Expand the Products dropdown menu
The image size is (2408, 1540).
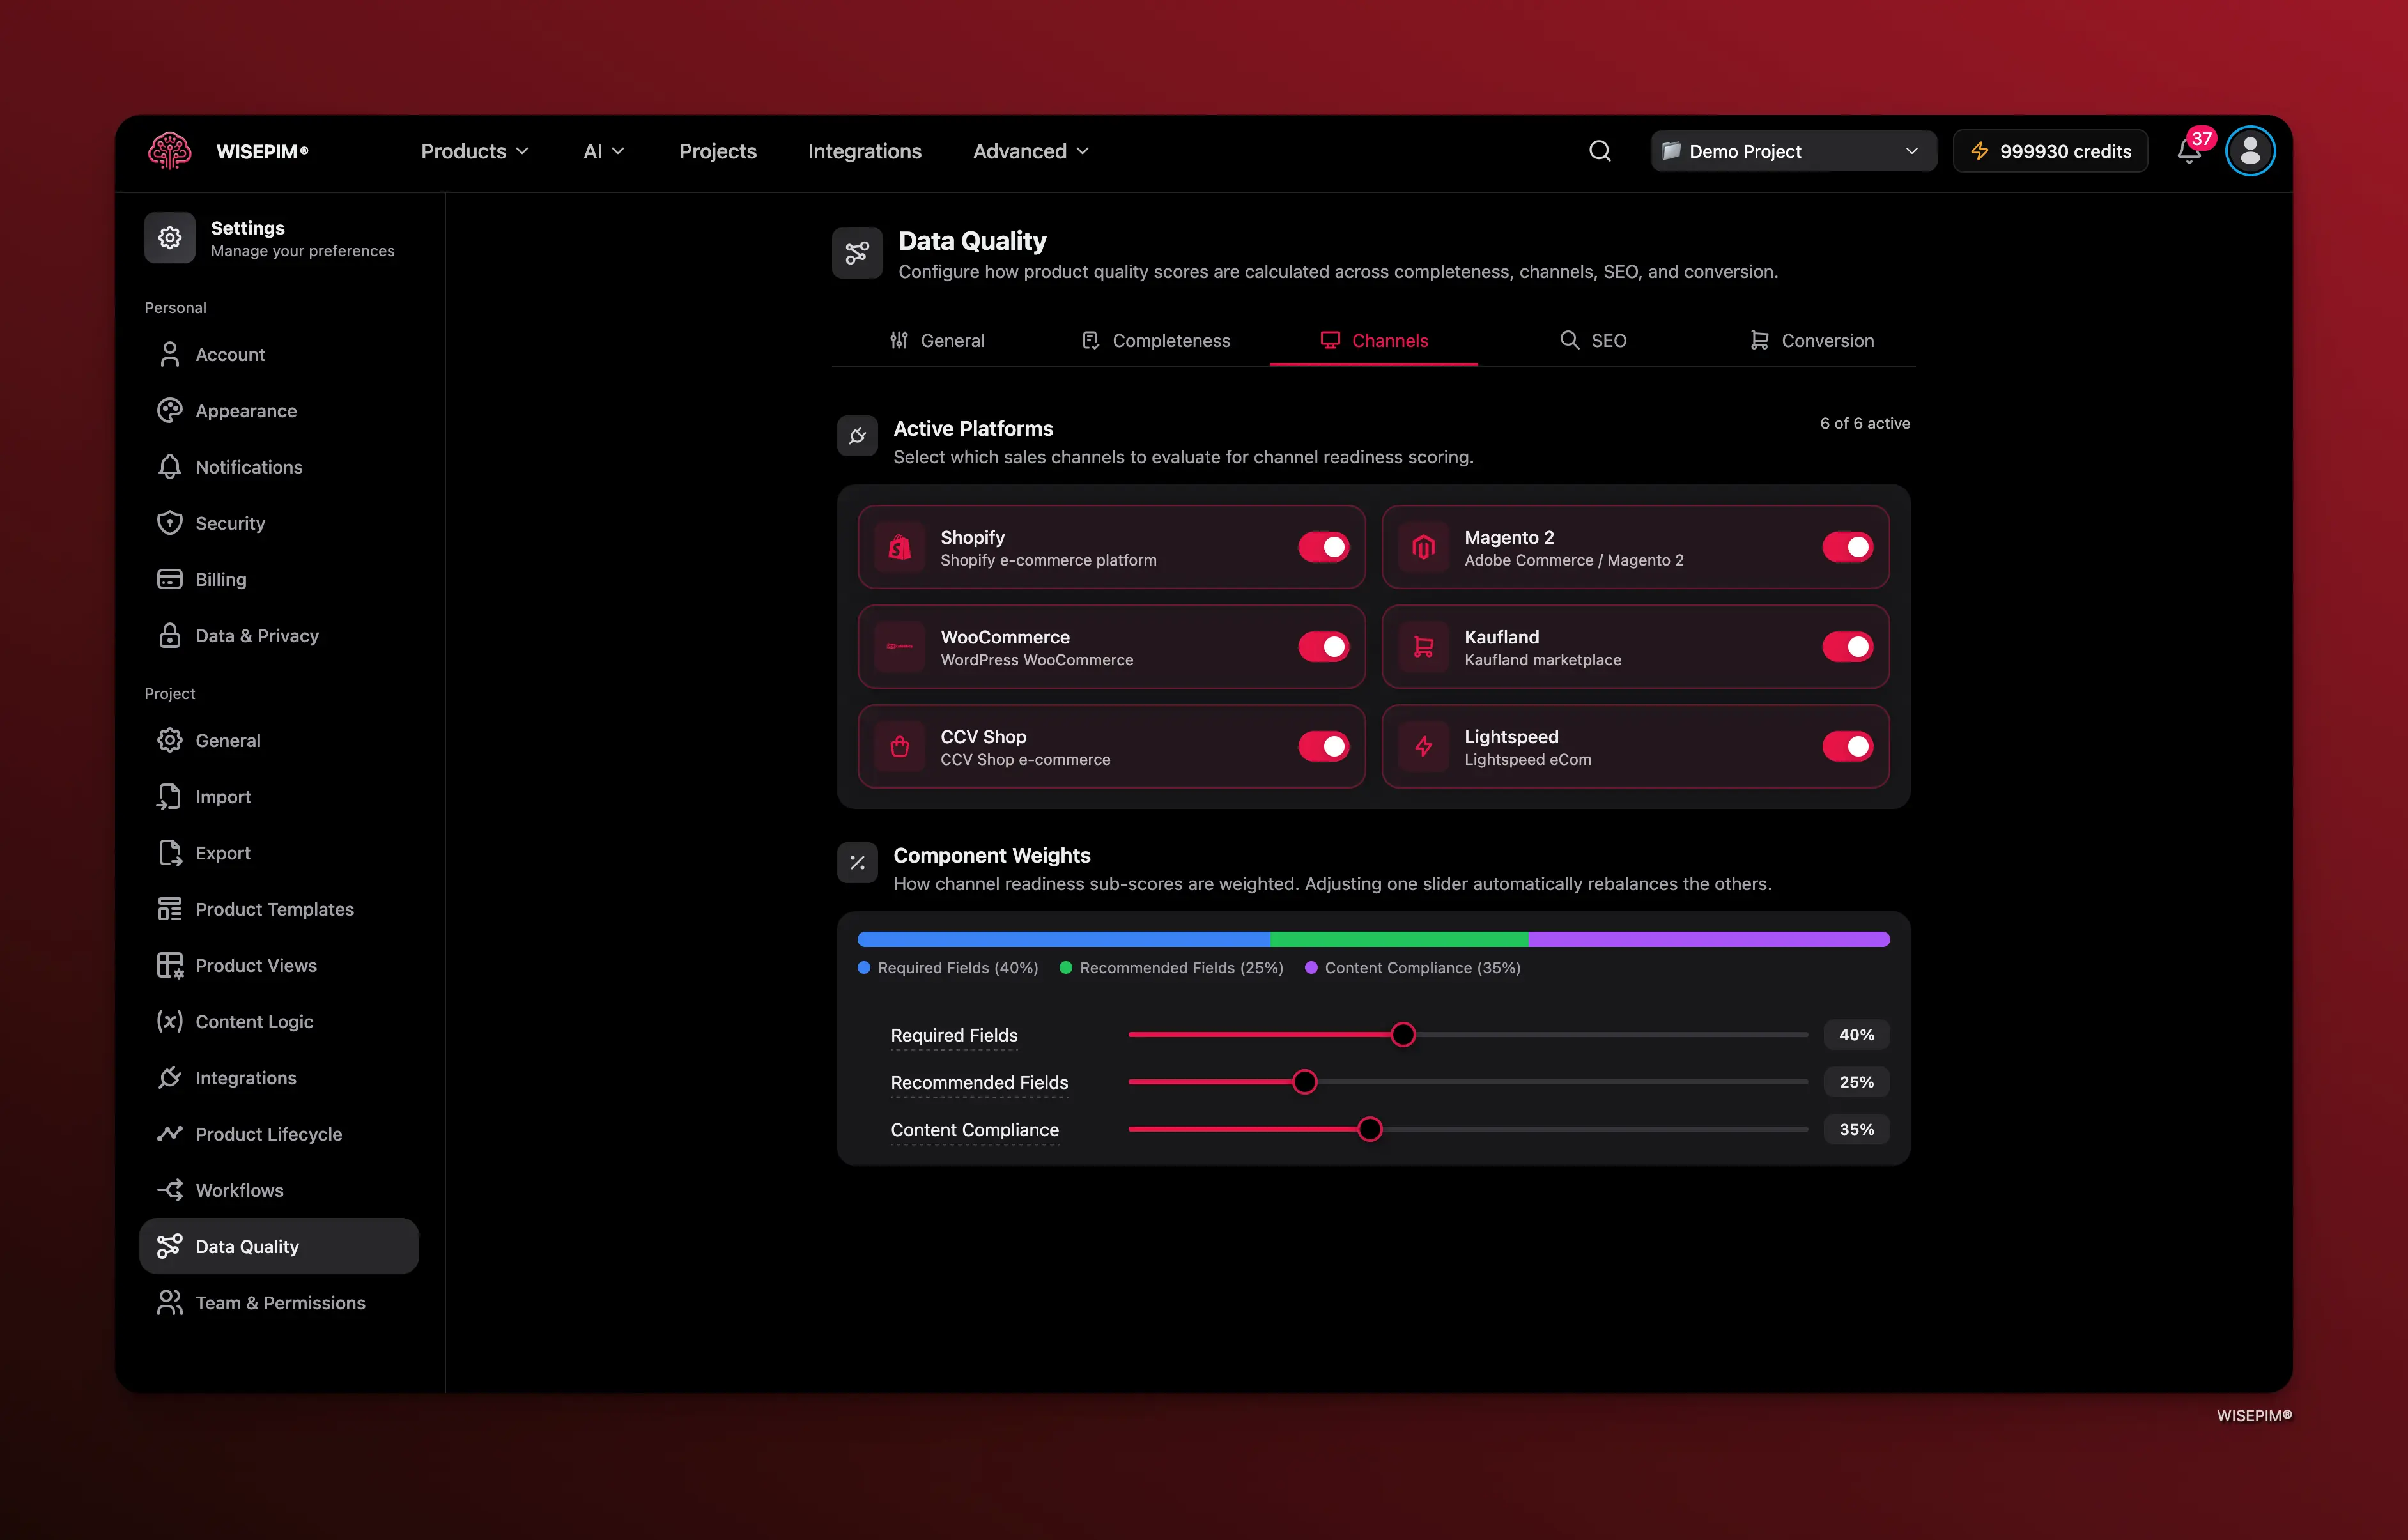click(474, 151)
